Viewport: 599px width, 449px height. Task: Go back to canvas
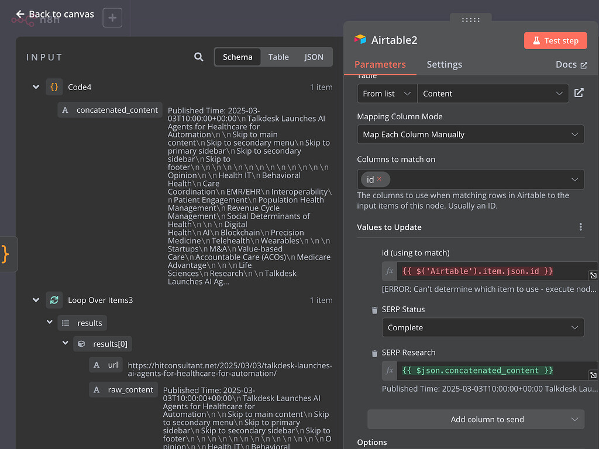point(55,14)
